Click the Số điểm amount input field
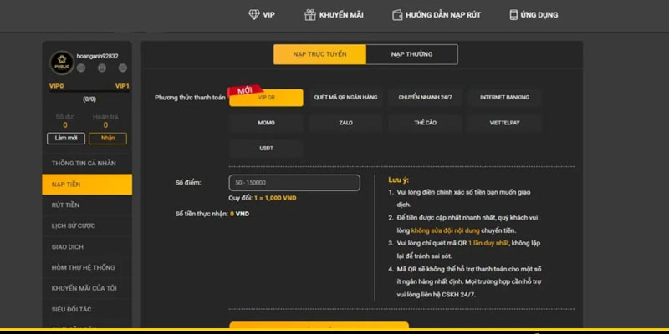This screenshot has width=669, height=334. [294, 182]
